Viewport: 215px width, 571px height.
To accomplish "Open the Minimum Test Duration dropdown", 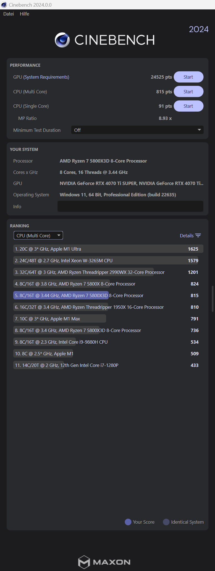I will coord(137,130).
